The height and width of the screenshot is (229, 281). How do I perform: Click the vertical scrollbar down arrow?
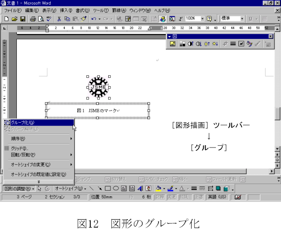277,149
